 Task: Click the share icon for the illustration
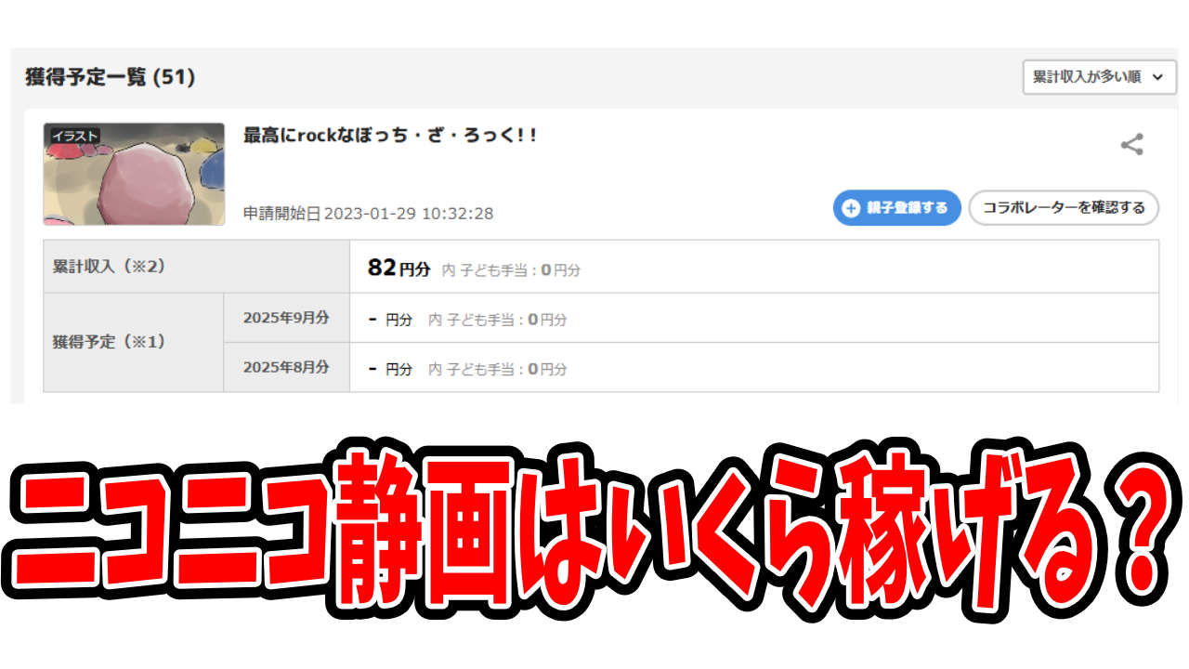(1131, 145)
